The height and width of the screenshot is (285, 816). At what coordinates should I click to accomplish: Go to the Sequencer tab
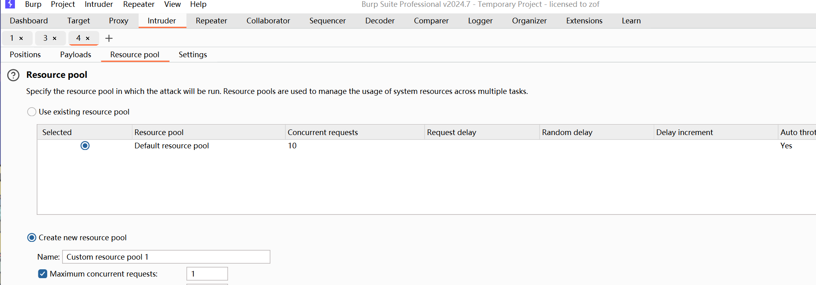point(328,21)
